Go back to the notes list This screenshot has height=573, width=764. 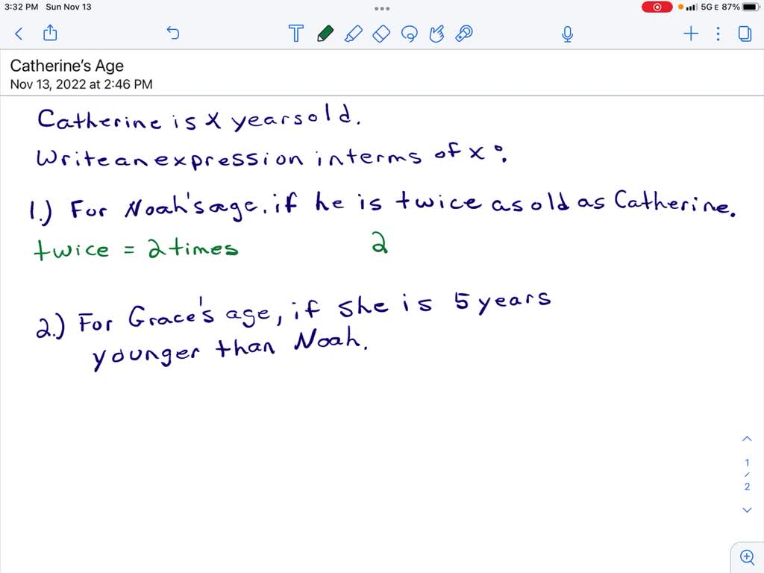pos(18,34)
